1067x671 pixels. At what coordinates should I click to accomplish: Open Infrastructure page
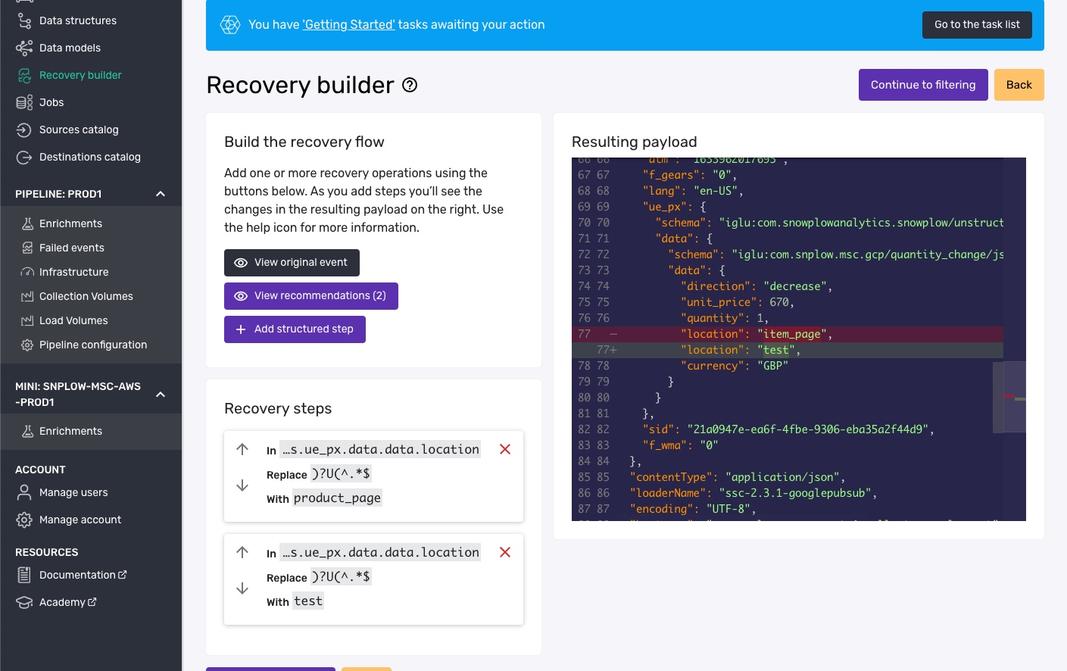[73, 272]
